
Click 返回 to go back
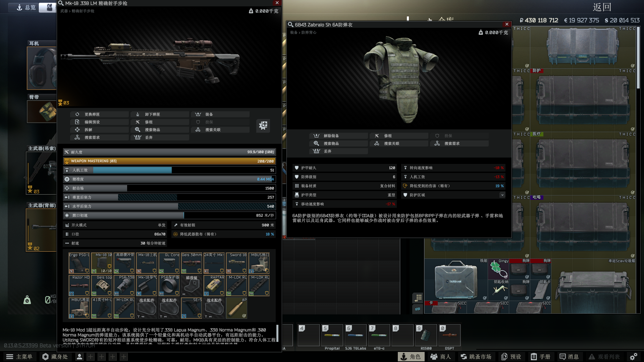[602, 7]
